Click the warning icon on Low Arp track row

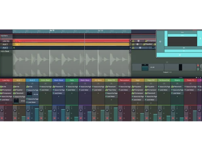[133, 41]
